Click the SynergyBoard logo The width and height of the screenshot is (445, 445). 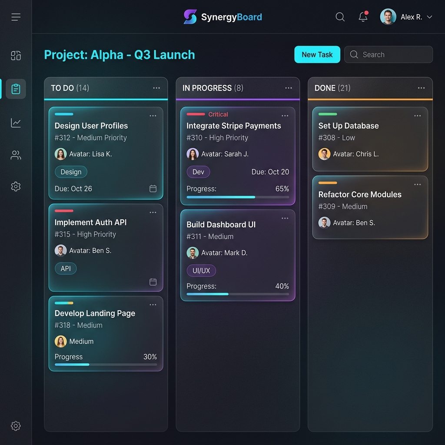tap(222, 17)
